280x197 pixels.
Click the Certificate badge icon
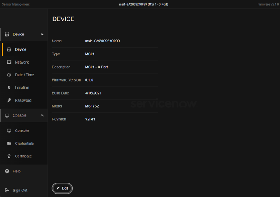9,156
